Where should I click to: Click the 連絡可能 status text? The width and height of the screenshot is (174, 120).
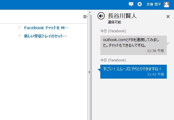(114, 22)
